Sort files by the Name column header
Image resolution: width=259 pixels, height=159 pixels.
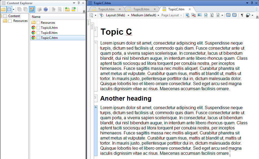[x=36, y=17]
